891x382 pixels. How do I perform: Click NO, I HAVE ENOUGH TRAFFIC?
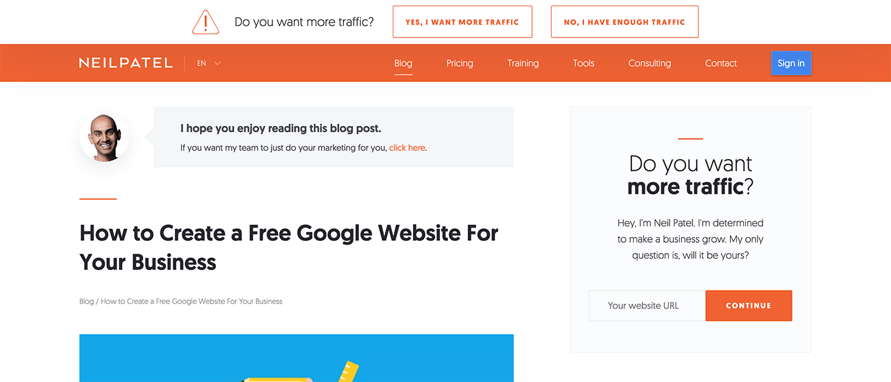click(x=624, y=22)
